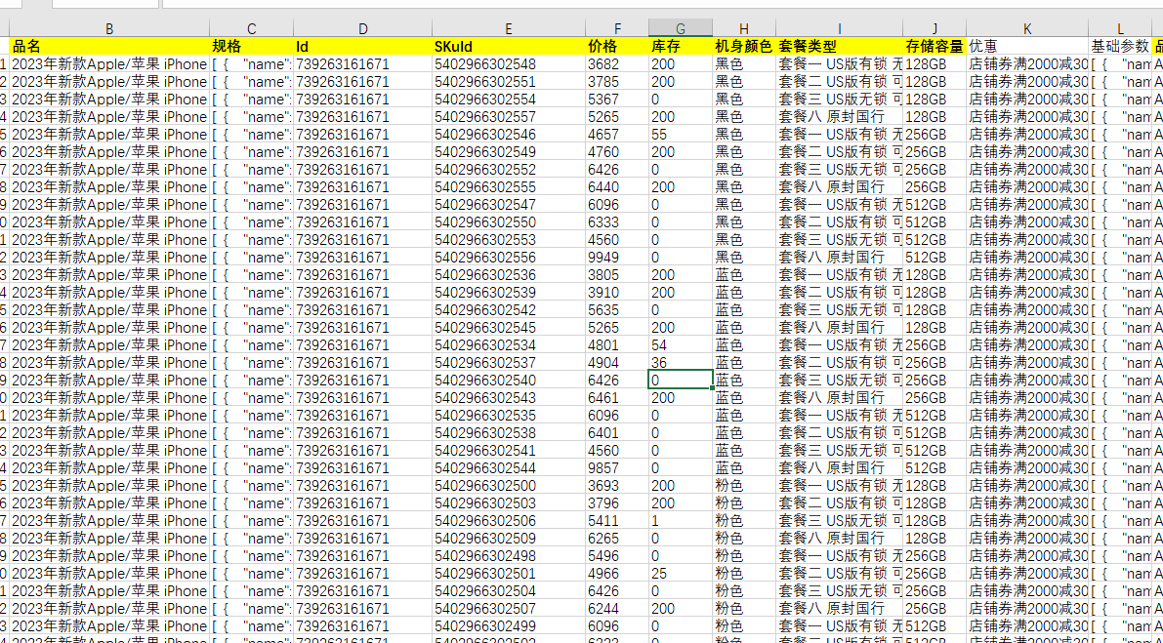
Task: Select SKuId cell 5402966302557
Action: [508, 117]
